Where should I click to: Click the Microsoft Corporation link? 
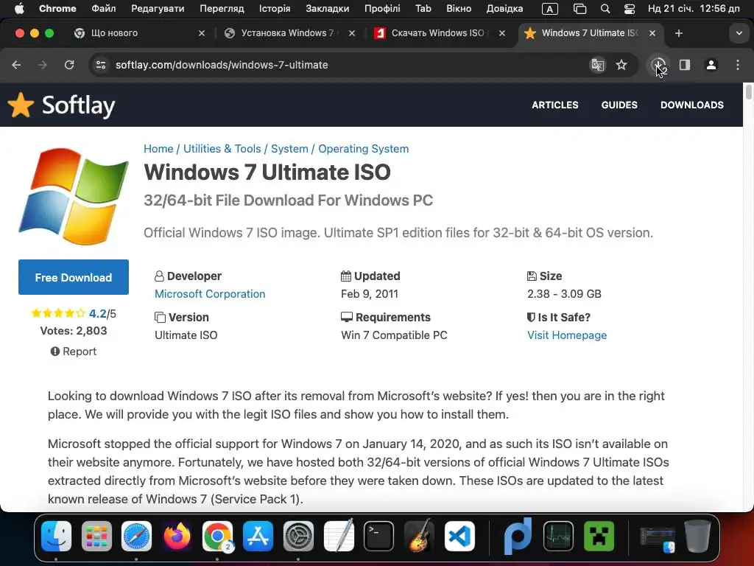click(210, 293)
